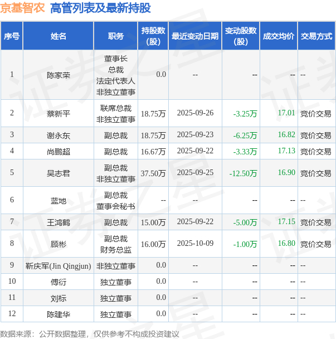
Task: Click the holding 15.00万
Action: point(153,222)
